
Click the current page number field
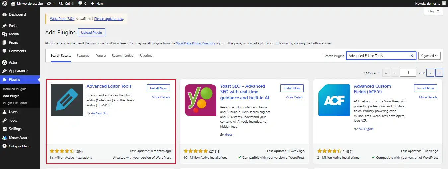[408, 73]
